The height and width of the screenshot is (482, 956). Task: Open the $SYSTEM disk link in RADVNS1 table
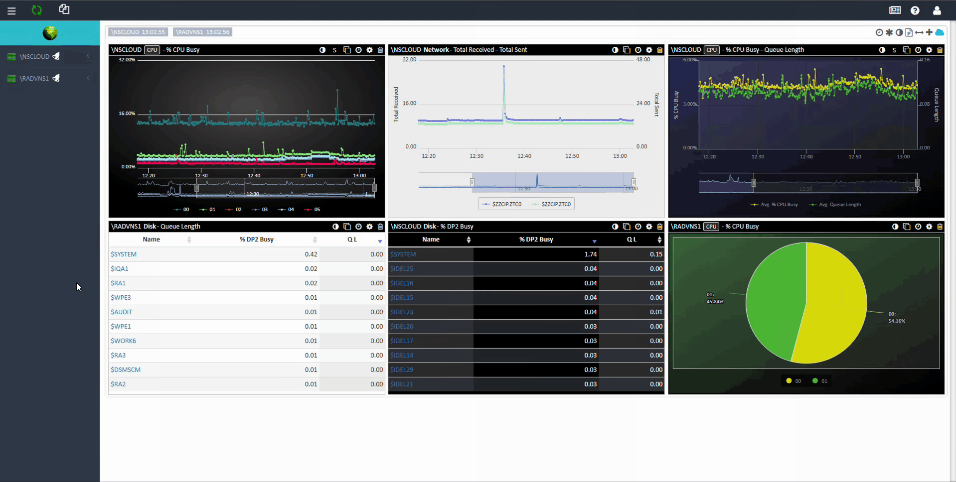click(x=124, y=254)
